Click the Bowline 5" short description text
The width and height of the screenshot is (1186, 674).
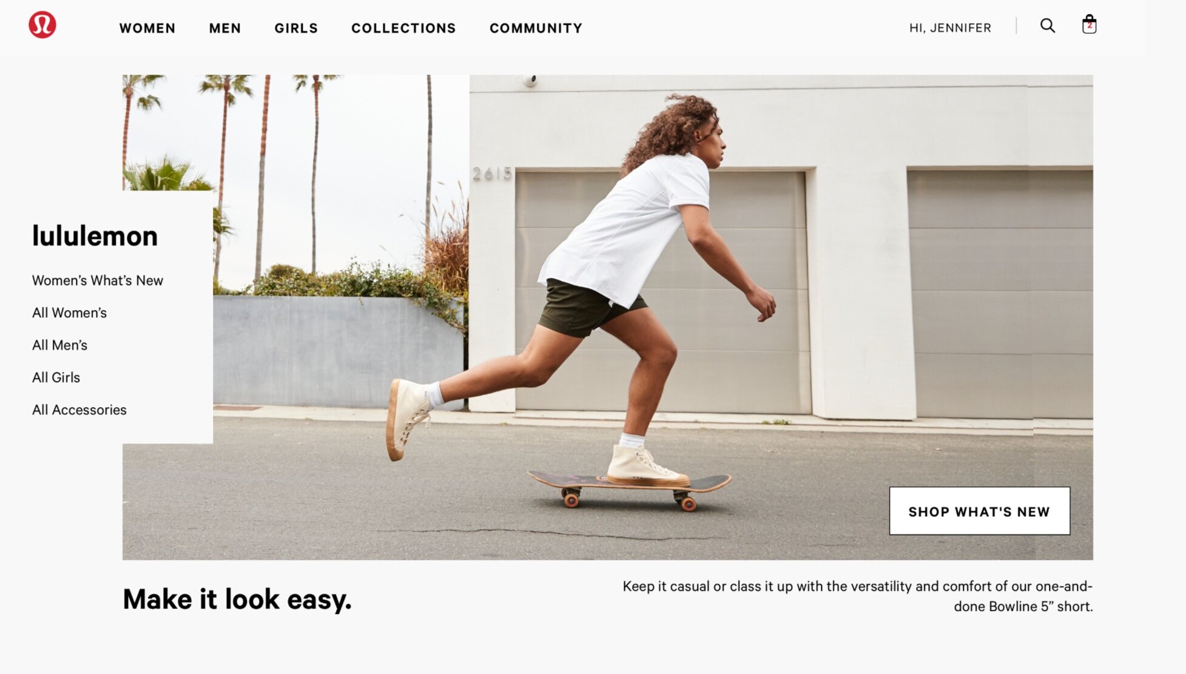[857, 596]
